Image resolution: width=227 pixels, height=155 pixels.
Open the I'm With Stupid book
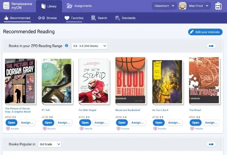[85, 123]
